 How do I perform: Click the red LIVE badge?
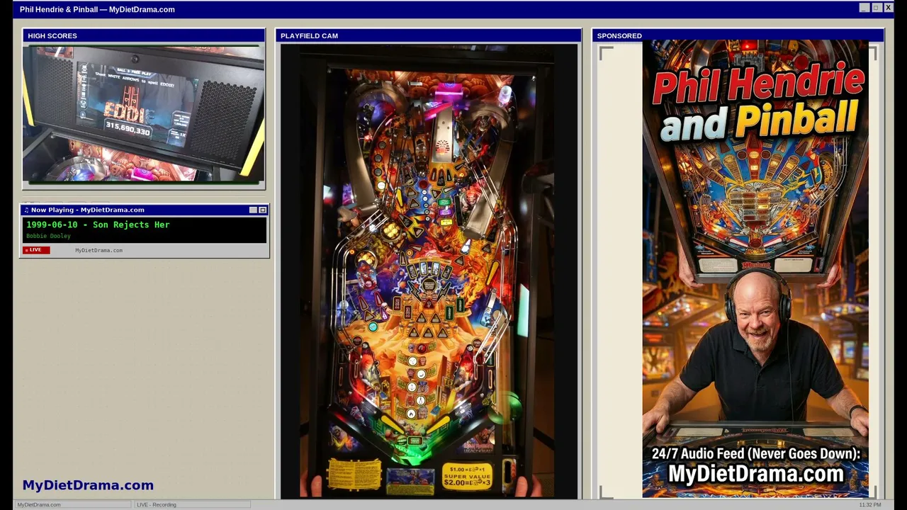coord(36,250)
